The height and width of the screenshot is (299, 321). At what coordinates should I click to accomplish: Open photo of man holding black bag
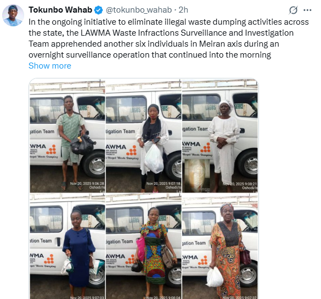click(x=67, y=136)
